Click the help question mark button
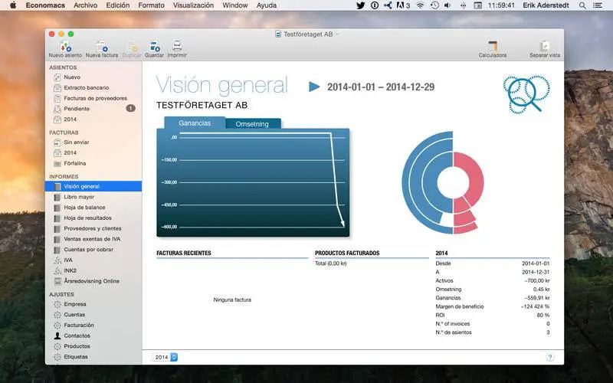 550,357
